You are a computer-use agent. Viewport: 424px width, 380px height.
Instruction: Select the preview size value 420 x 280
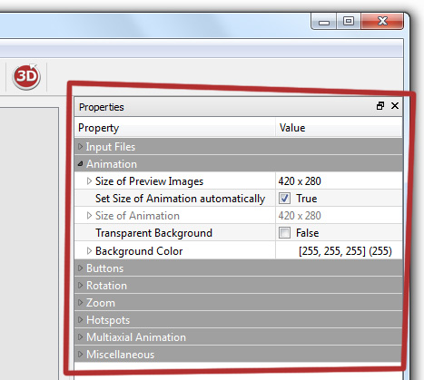tap(300, 181)
